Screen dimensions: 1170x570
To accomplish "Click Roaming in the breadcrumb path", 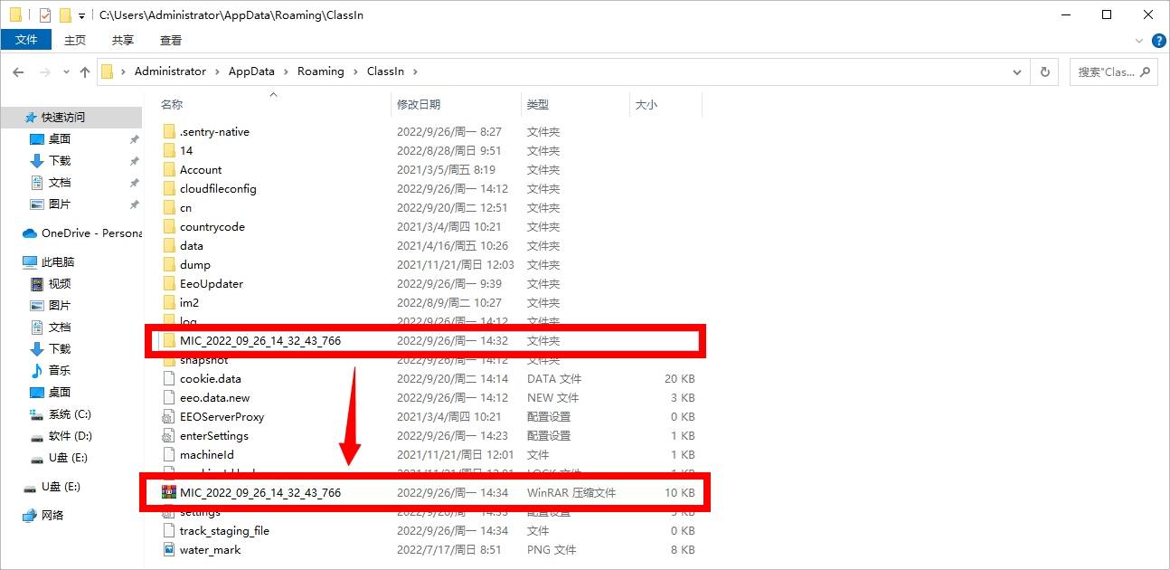I will point(320,71).
